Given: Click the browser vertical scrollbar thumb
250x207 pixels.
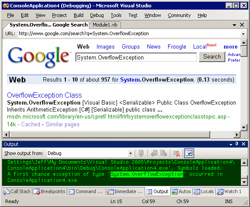Looking at the screenshot, I should pos(244,51).
